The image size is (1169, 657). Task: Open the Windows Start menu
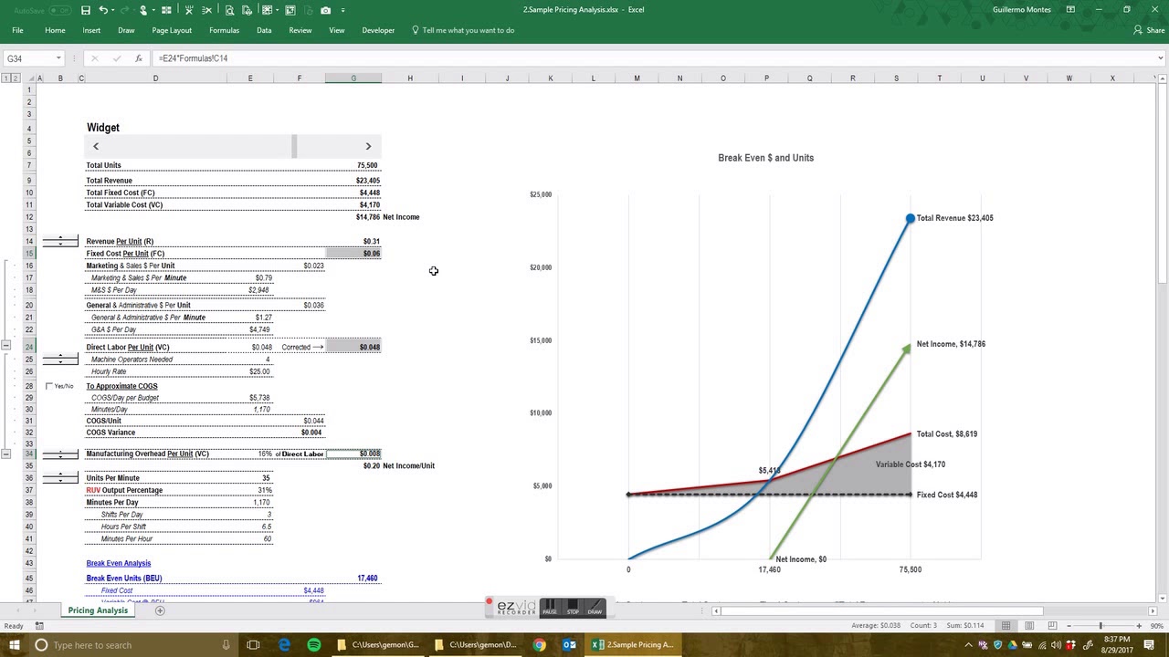click(15, 645)
